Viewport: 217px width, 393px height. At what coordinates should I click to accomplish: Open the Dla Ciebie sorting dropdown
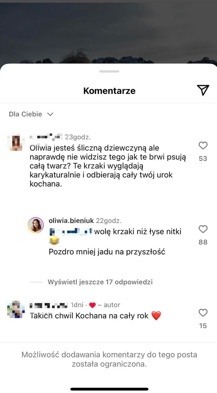coord(31,114)
